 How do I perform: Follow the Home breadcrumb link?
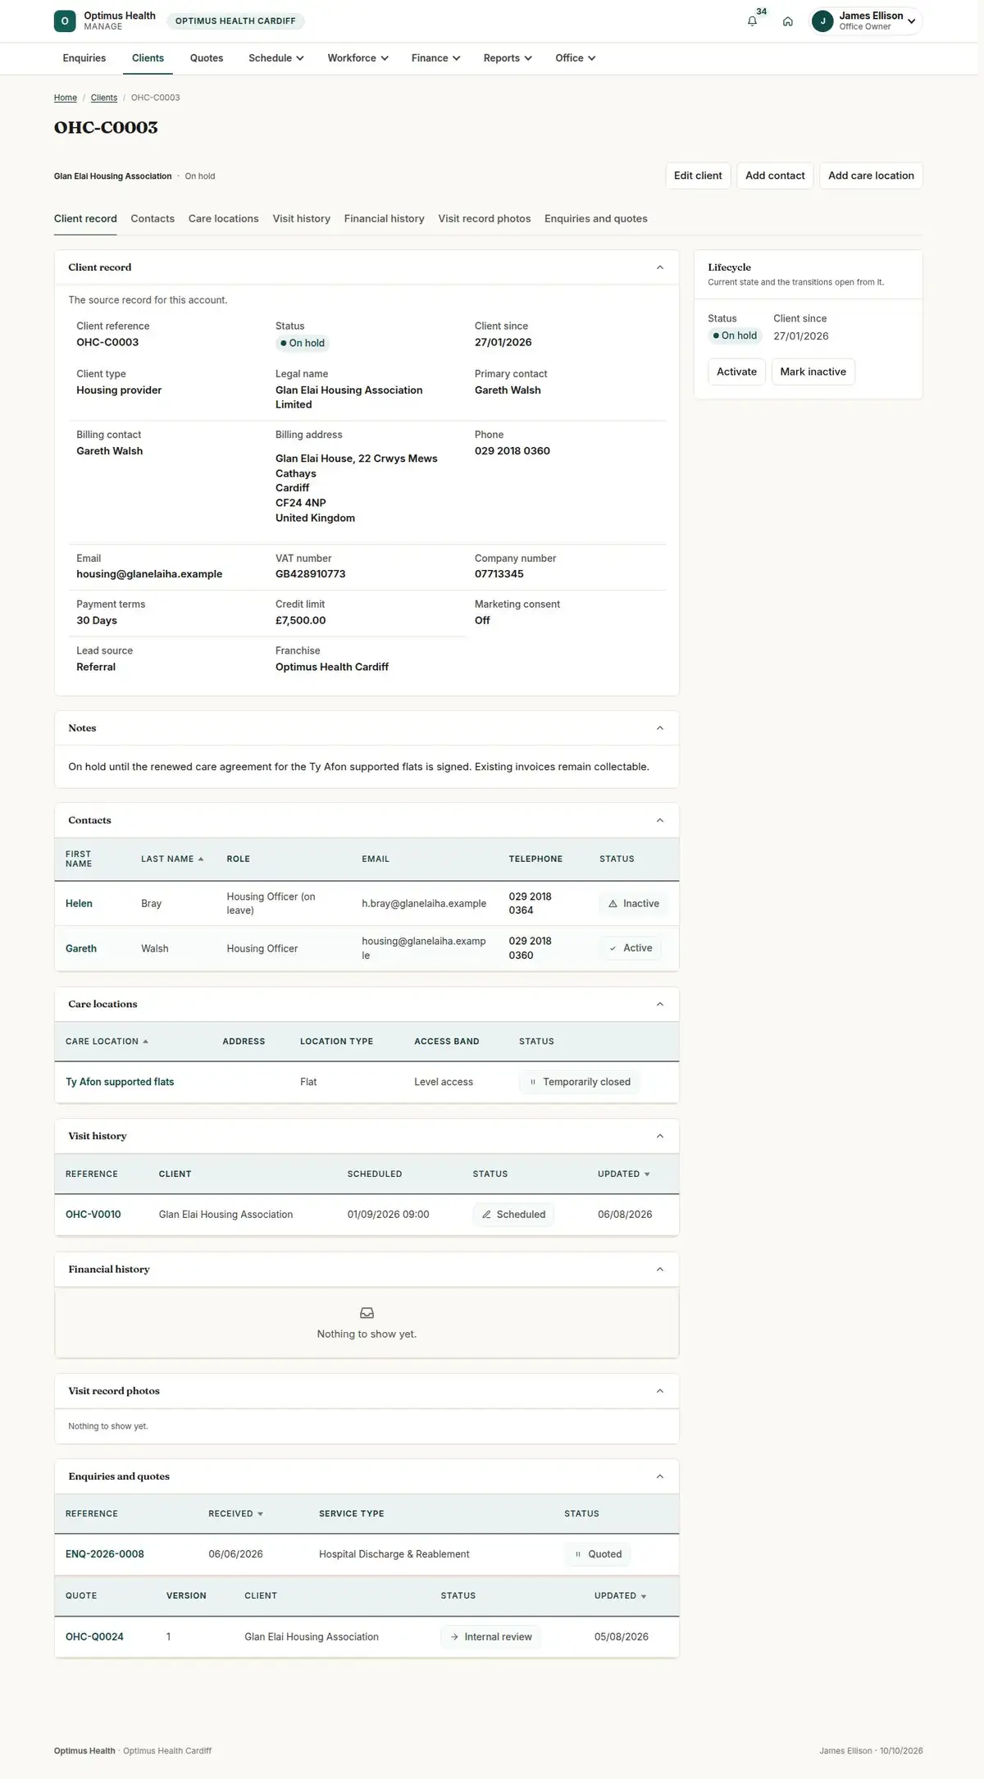pos(66,98)
